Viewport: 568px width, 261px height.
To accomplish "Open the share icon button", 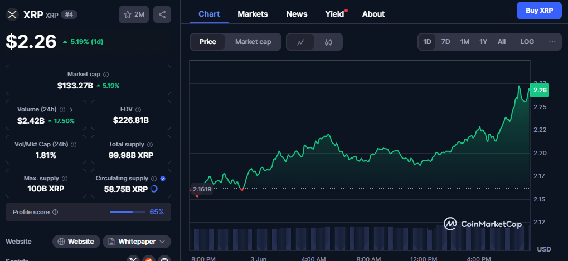I will tap(162, 14).
